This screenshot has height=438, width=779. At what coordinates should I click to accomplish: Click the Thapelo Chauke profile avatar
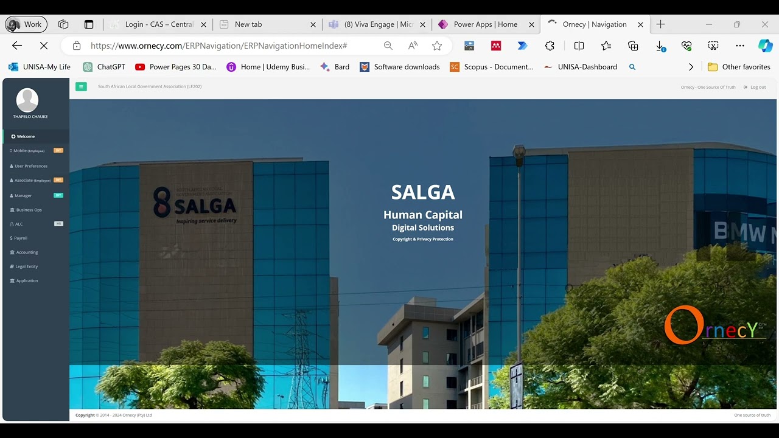pos(27,100)
